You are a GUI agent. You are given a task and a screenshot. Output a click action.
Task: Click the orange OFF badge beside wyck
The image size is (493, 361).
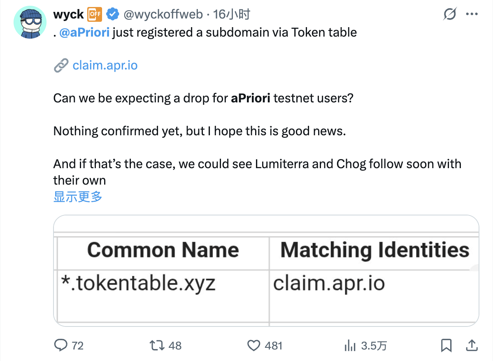(x=95, y=15)
